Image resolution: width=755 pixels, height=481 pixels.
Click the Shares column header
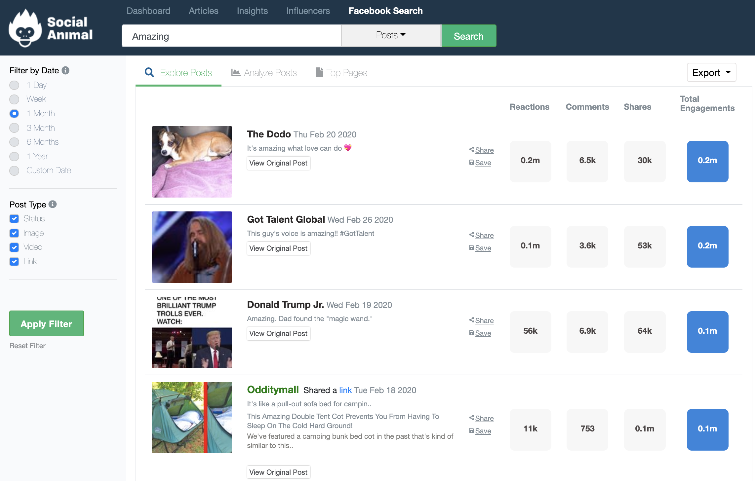637,107
